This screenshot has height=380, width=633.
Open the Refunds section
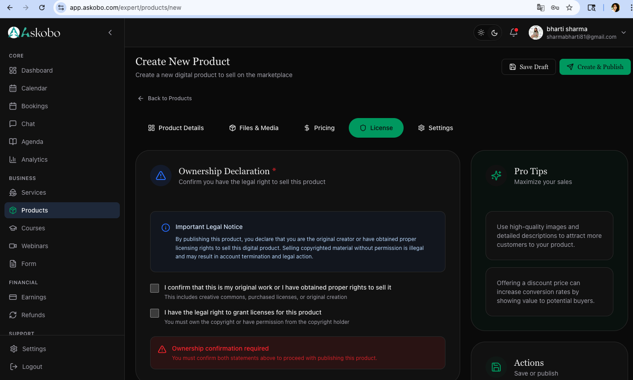[33, 315]
